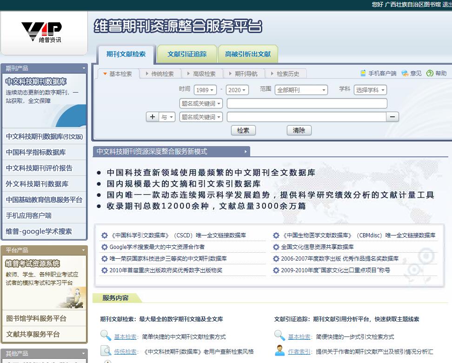This screenshot has height=363, width=452.
Task: Select the 基本检索 sub-tab
Action: 118,74
